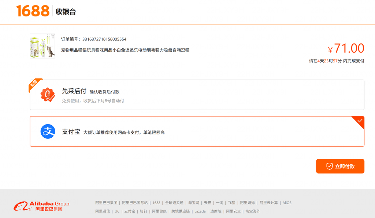Image resolution: width=375 pixels, height=218 pixels.
Task: Click 确认收货后付款 description text
Action: coord(104,92)
